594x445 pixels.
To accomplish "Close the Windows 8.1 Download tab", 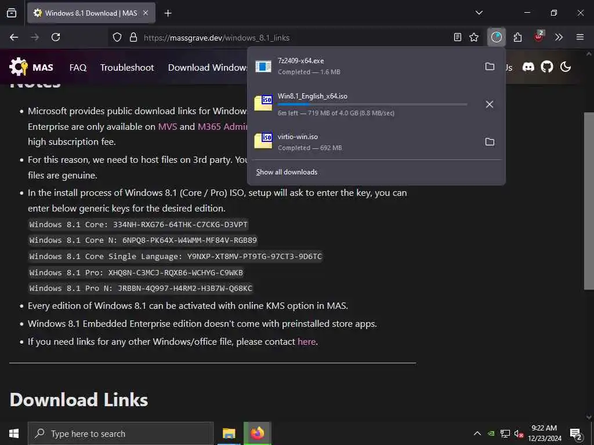I will (x=146, y=13).
